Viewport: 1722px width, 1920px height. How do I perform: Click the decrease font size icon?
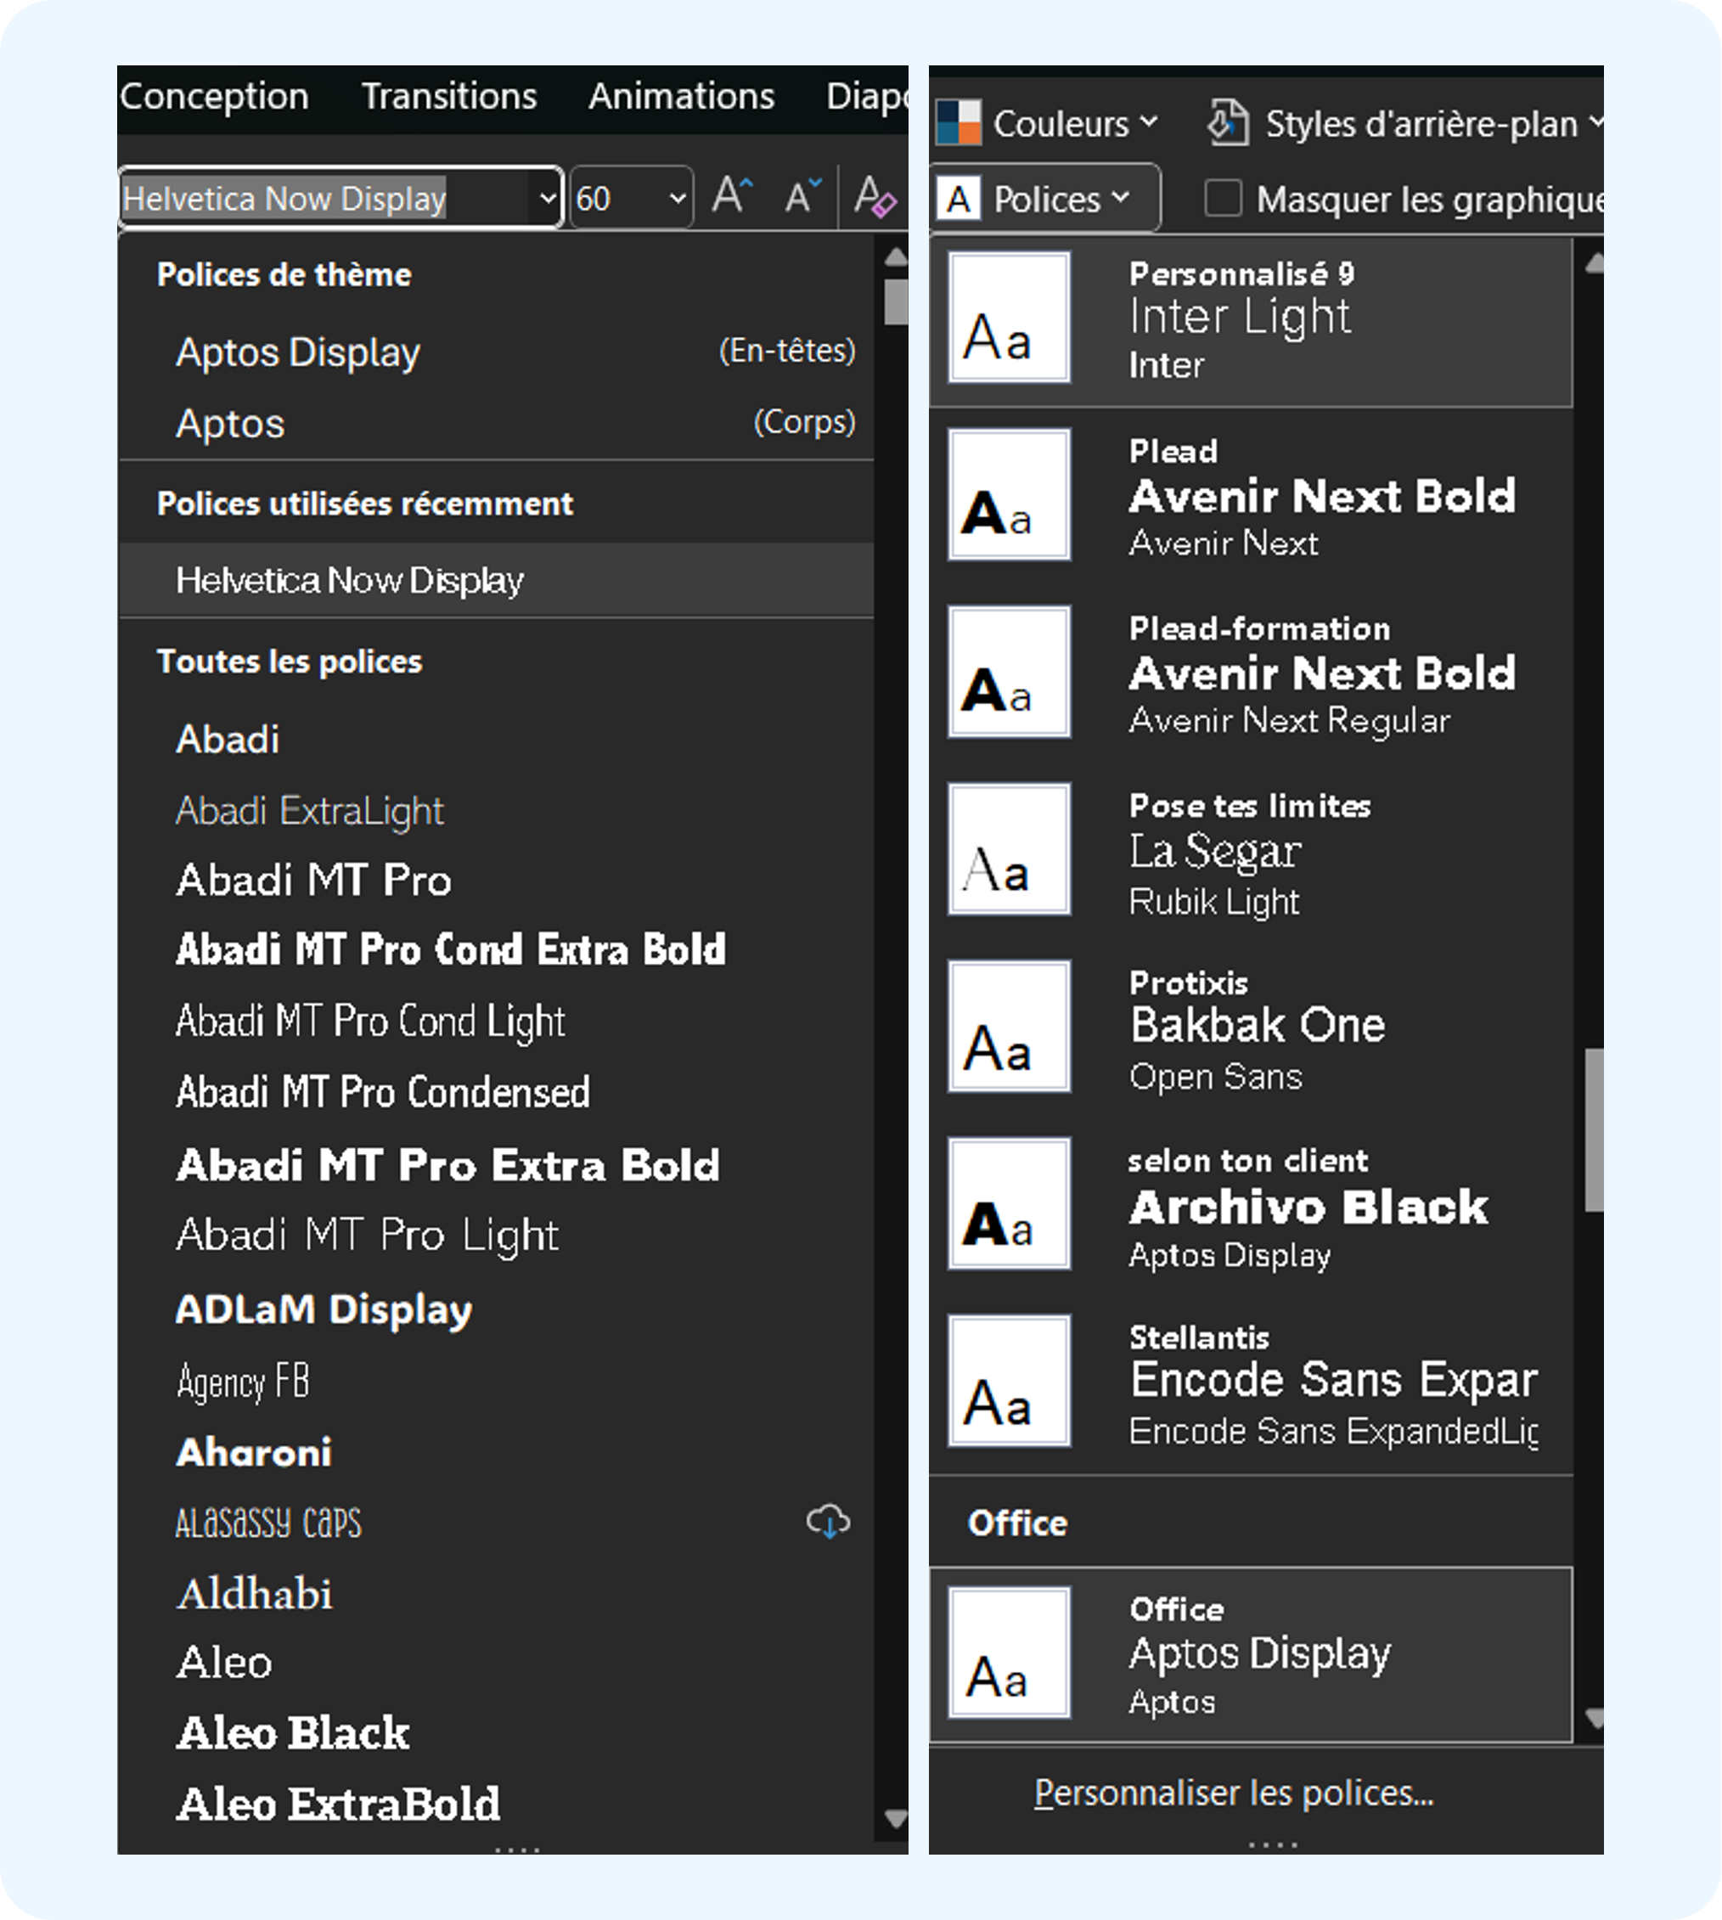(803, 197)
